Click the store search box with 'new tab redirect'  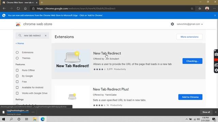(x=32, y=36)
